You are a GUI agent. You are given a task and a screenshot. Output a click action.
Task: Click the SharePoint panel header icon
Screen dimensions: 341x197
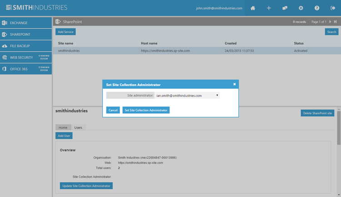pos(58,22)
